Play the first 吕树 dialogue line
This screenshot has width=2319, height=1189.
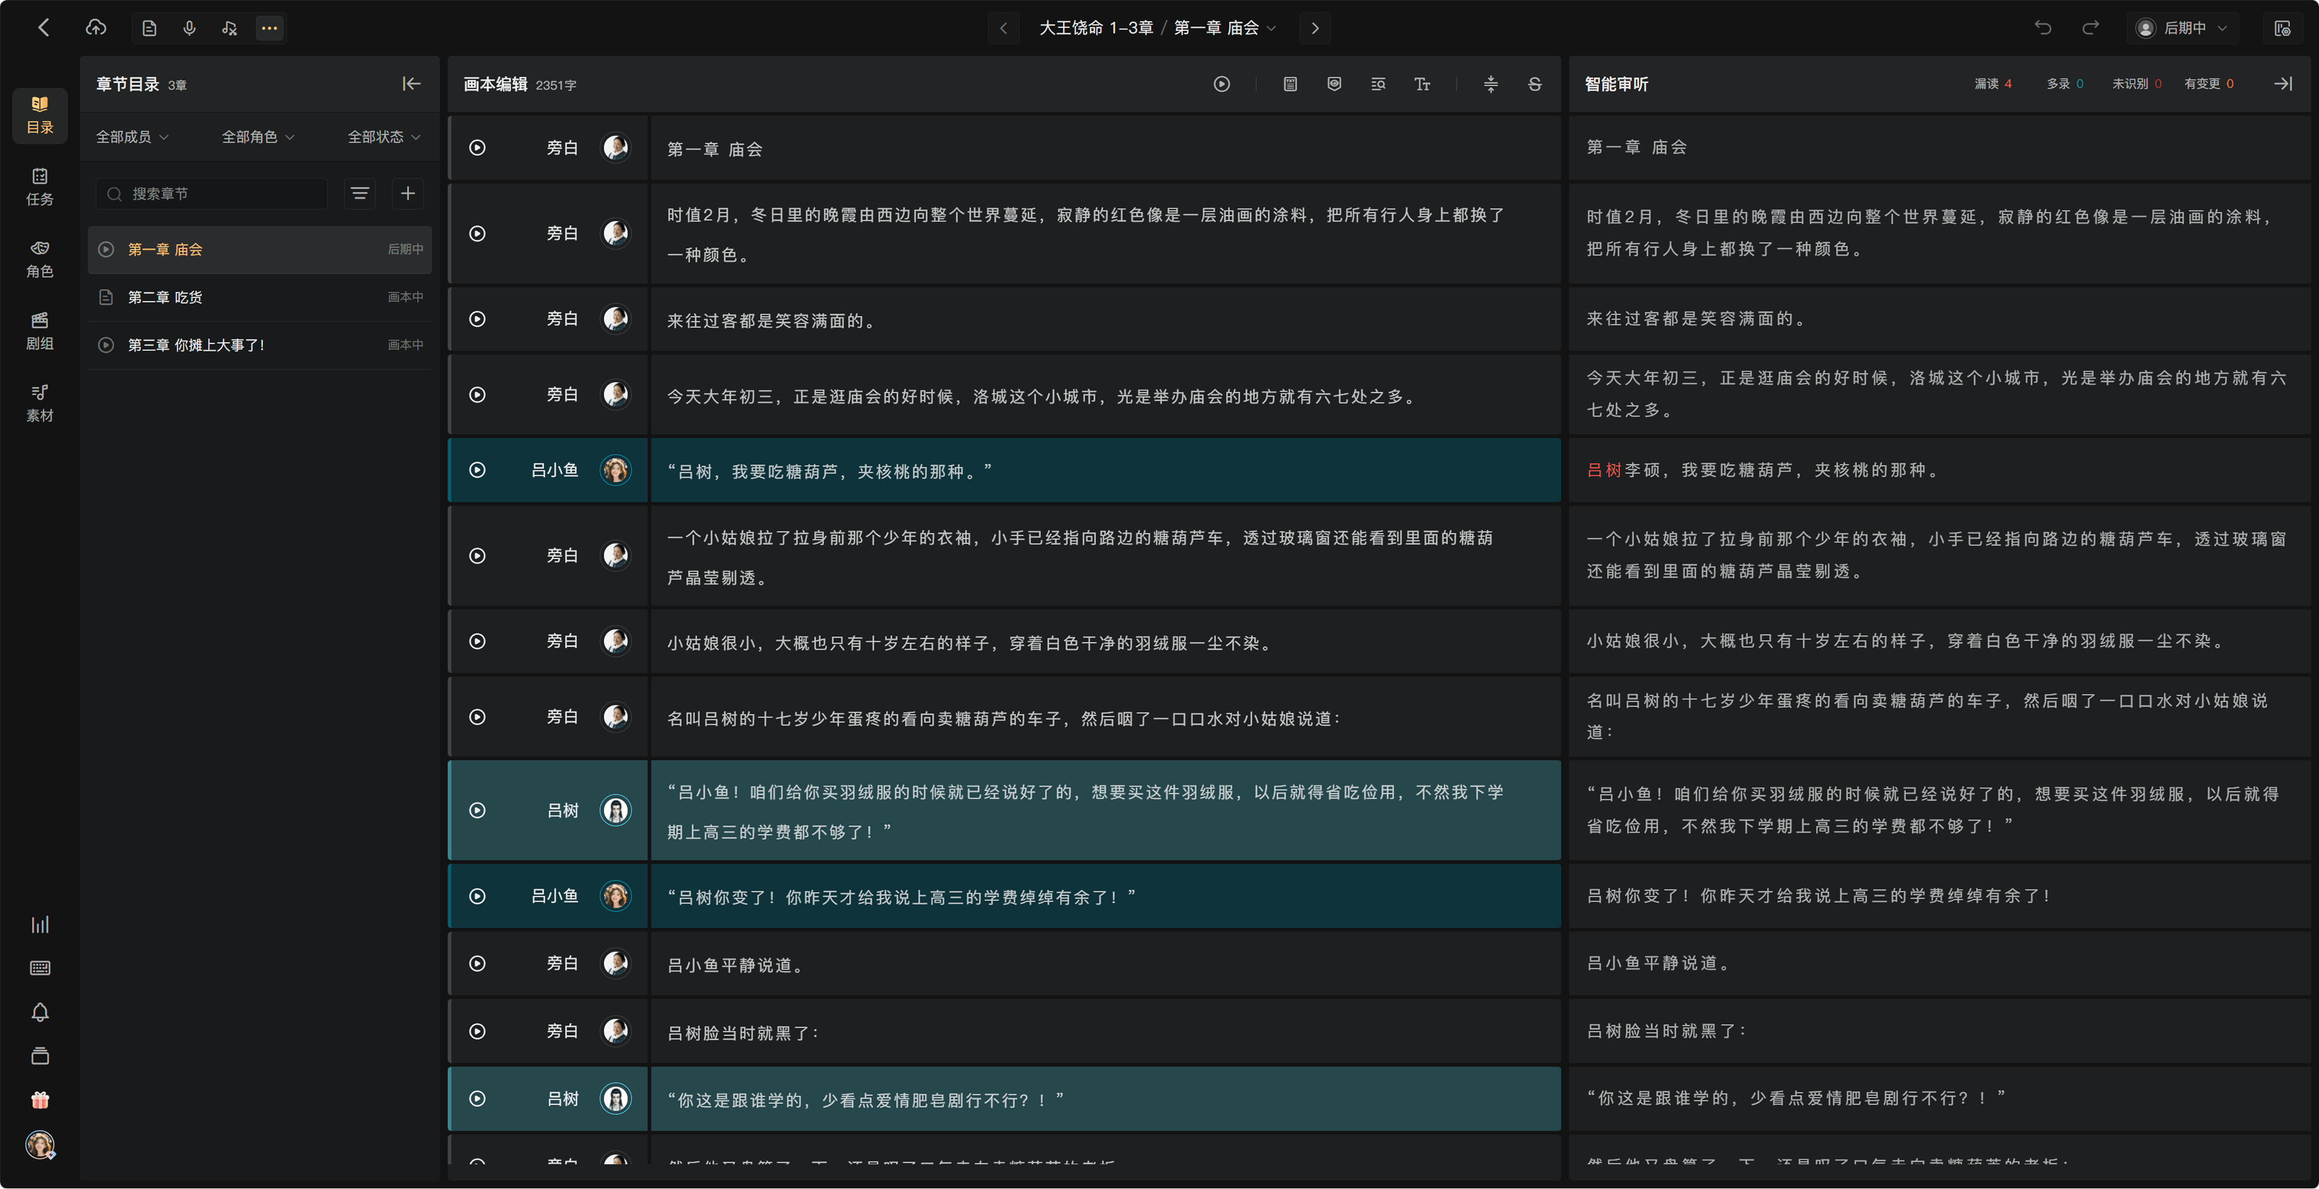pyautogui.click(x=477, y=810)
